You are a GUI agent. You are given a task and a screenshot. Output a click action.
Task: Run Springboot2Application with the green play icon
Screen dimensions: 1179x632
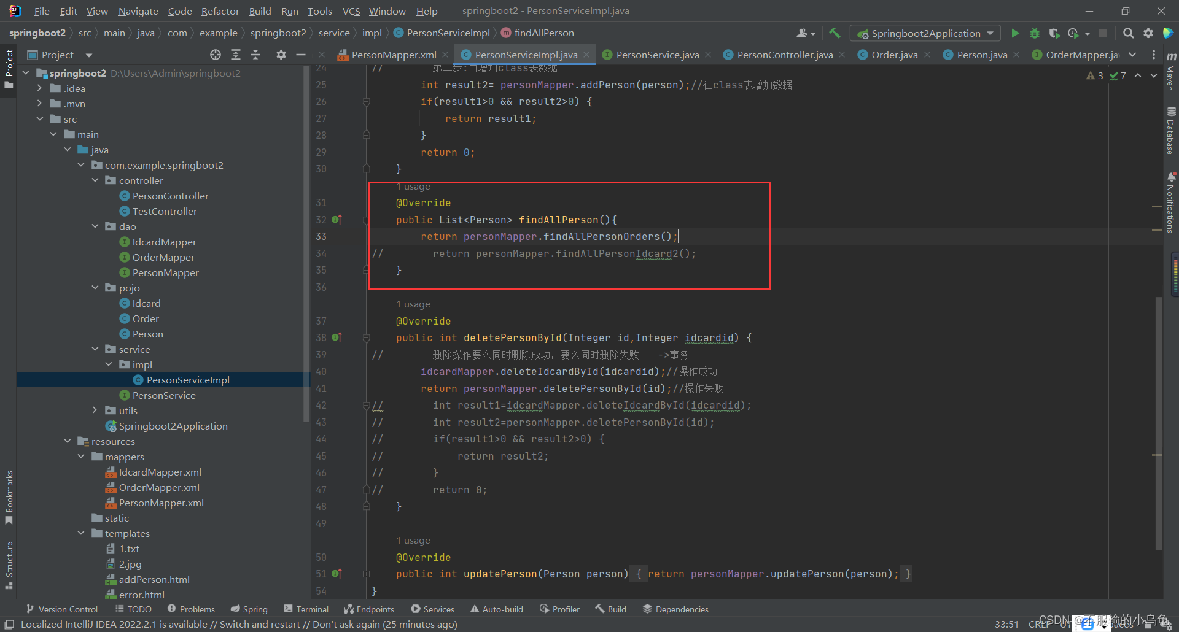1015,33
